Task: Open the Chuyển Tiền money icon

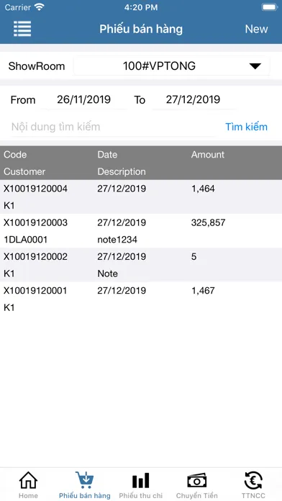Action: [x=197, y=480]
